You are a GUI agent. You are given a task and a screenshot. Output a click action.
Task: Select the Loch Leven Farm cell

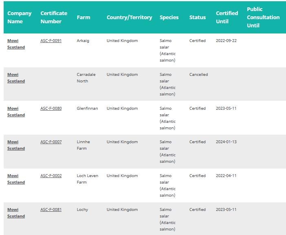coord(88,179)
